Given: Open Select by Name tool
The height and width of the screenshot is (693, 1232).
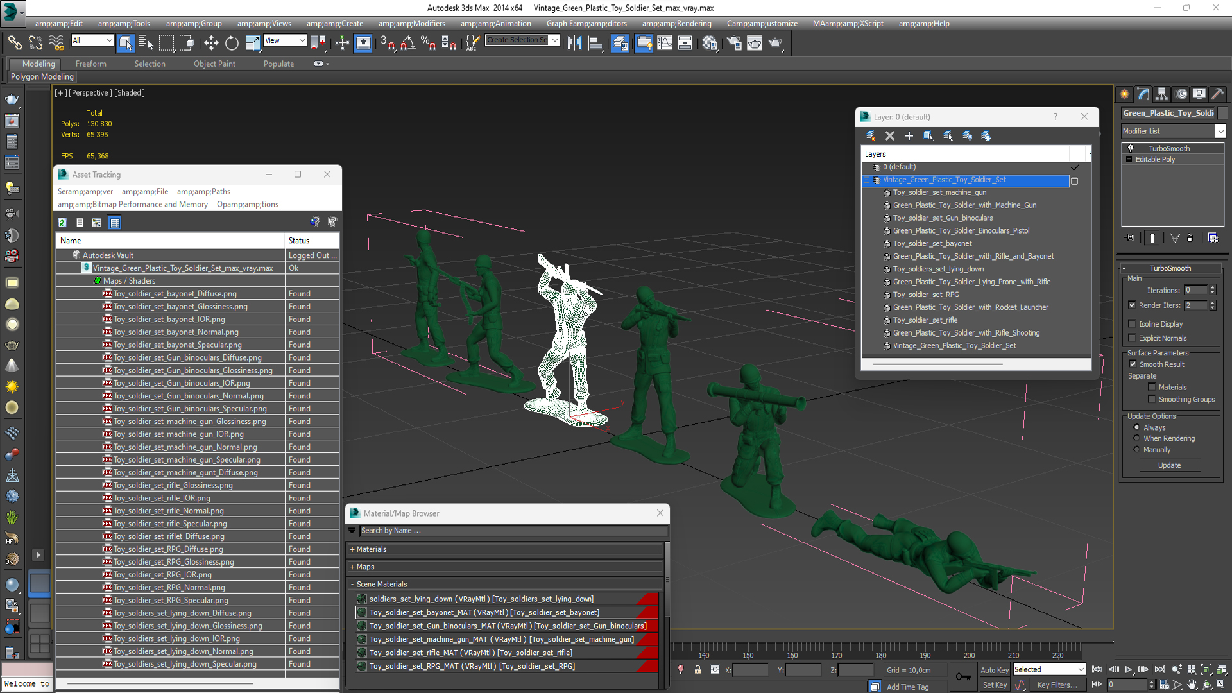Looking at the screenshot, I should (x=146, y=43).
